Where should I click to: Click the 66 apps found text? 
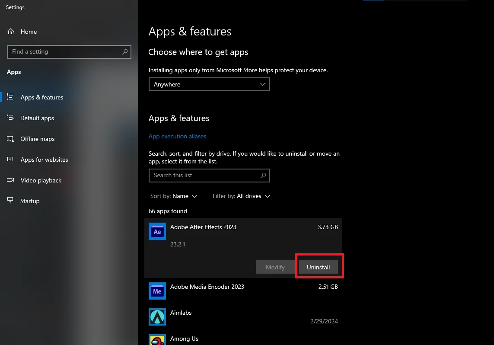pos(168,211)
